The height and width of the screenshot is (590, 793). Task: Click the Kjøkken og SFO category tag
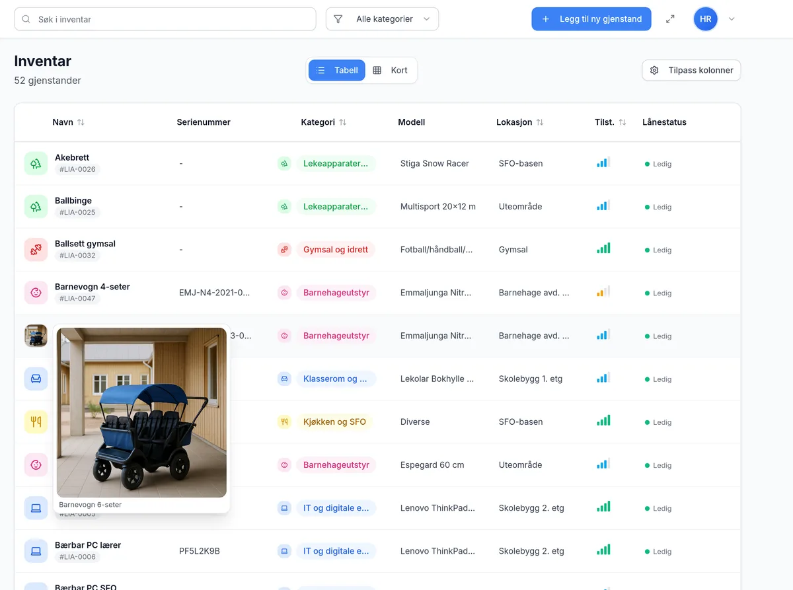[334, 422]
